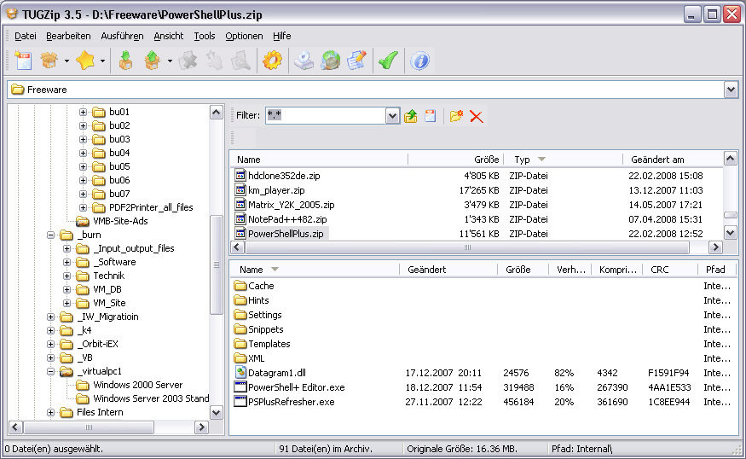The width and height of the screenshot is (746, 459).
Task: Sort by Geändert am column header
Action: pyautogui.click(x=673, y=160)
